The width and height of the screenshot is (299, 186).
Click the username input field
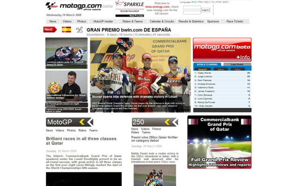[192, 7]
